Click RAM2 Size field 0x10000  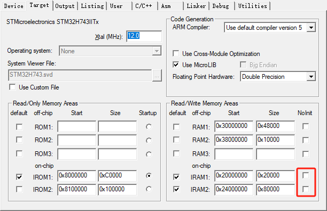276,140
